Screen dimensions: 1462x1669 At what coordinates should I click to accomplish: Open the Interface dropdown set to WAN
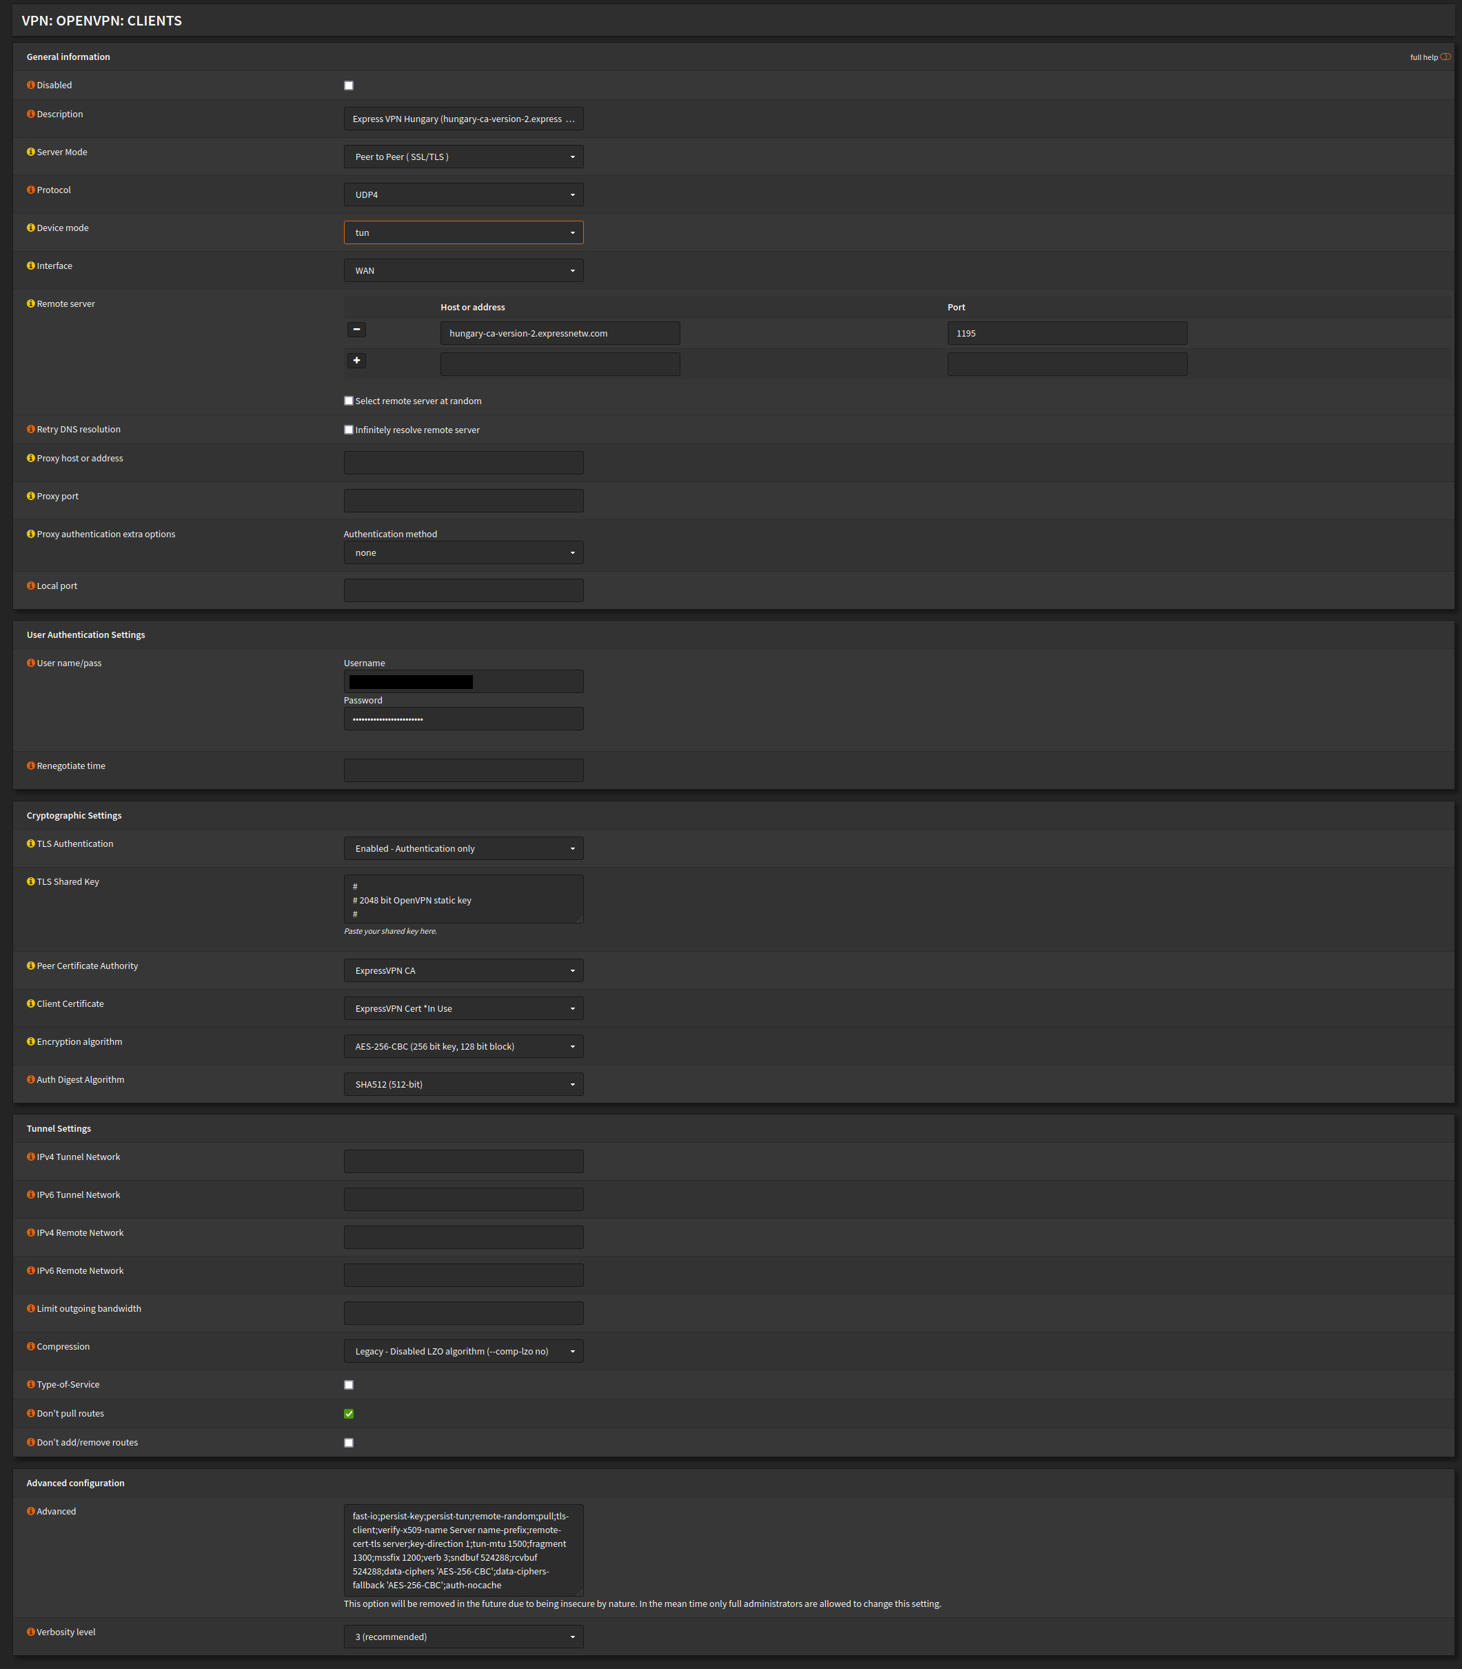(463, 270)
